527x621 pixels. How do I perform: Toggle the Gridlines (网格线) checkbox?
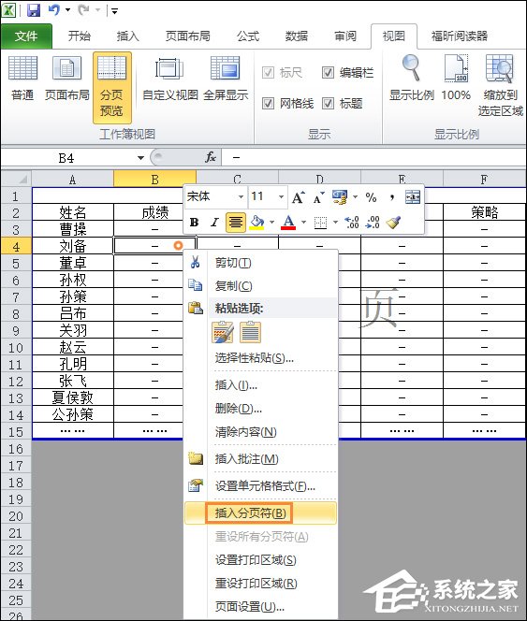pyautogui.click(x=268, y=104)
